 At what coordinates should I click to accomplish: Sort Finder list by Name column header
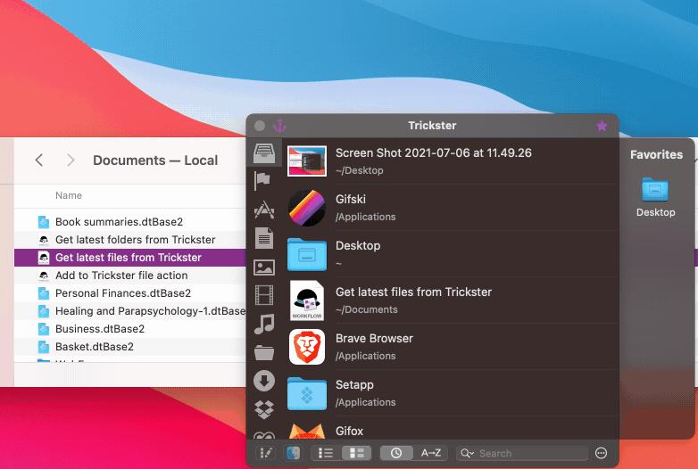tap(69, 195)
